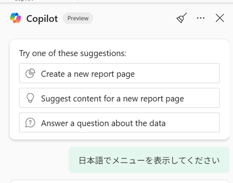
Task: Click the cut-off Copilot tab label at top
Action: (24, 0)
